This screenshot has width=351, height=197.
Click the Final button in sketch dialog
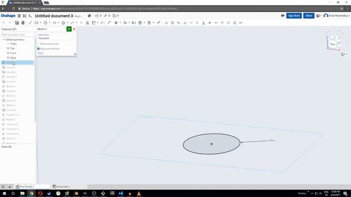[x=41, y=53]
